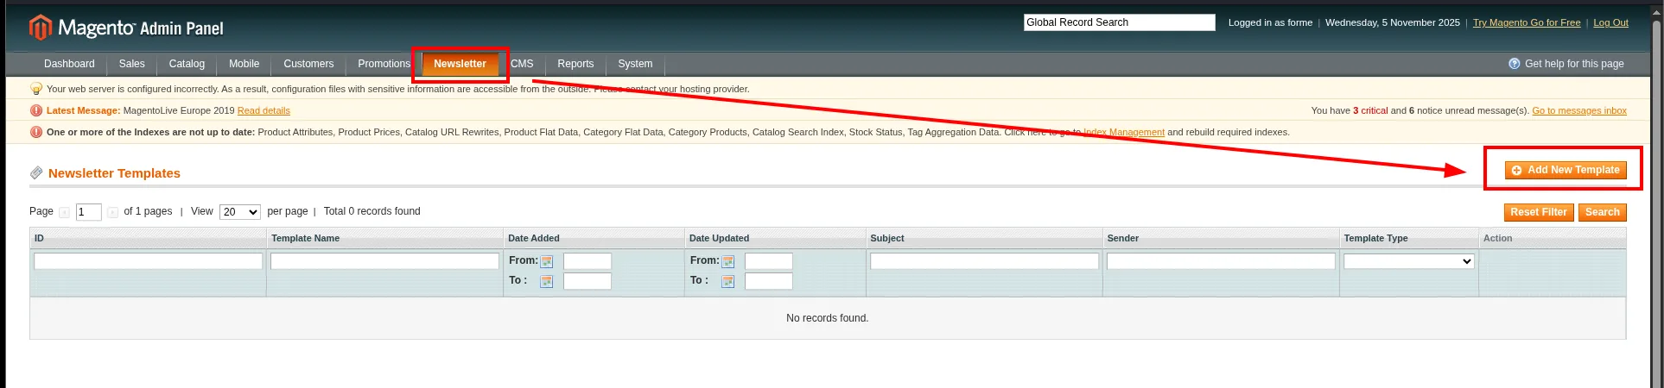The width and height of the screenshot is (1664, 388).
Task: Click Get help for this page
Action: point(1574,64)
